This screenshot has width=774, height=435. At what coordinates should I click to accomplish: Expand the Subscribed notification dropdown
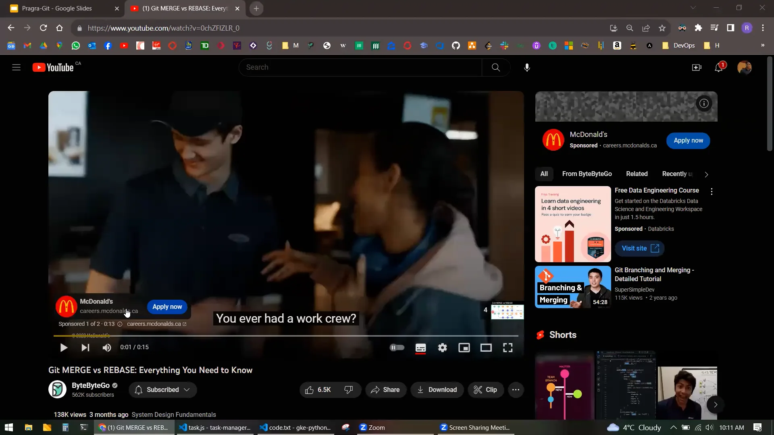coord(163,390)
